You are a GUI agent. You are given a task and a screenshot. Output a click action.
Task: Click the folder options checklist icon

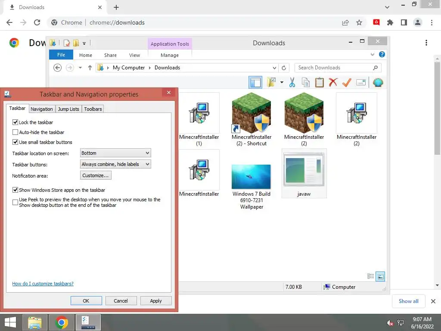coord(271,82)
